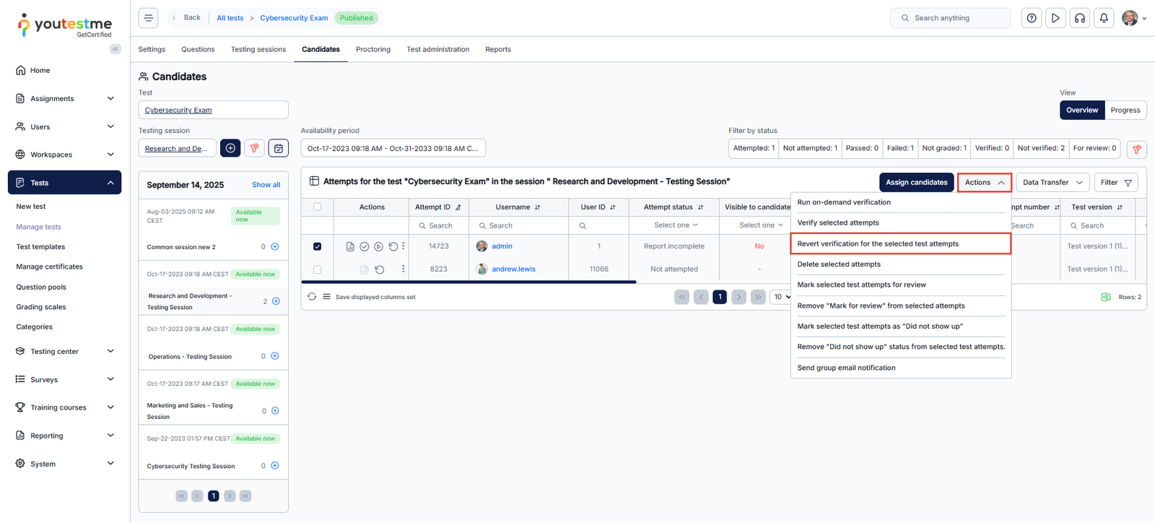The width and height of the screenshot is (1155, 523).
Task: Clear status filter with the red funnel icon
Action: [1136, 149]
